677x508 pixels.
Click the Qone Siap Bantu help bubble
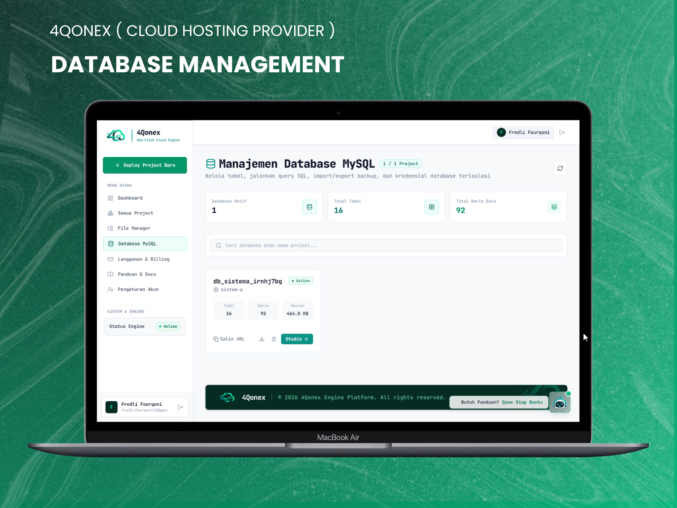click(499, 402)
